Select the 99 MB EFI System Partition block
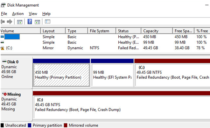210x128 pixels. (x=112, y=75)
